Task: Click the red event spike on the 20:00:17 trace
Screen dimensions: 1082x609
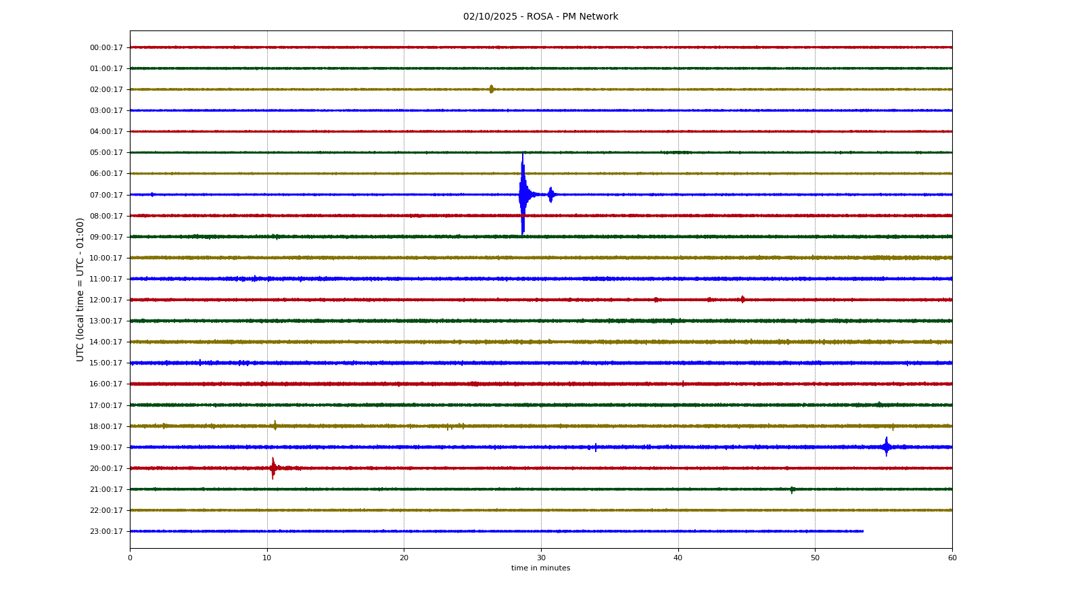Action: (273, 468)
